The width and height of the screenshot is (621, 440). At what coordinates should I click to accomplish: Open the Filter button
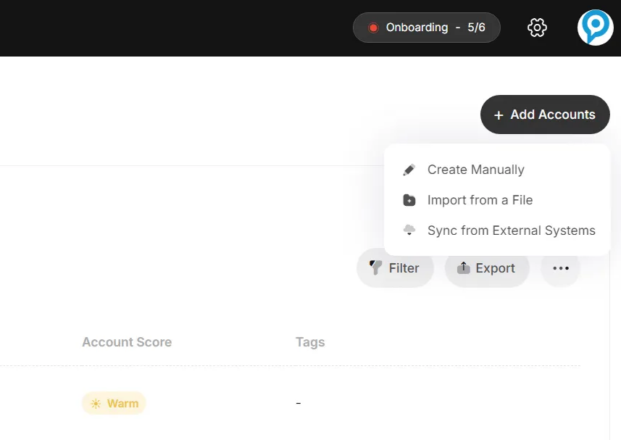click(x=395, y=268)
